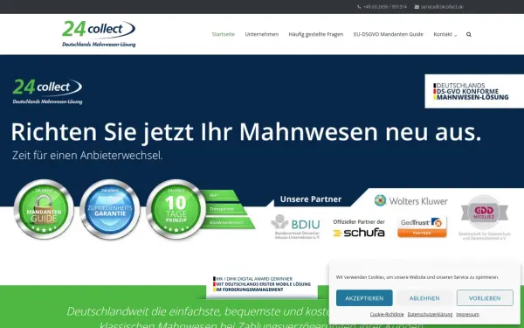Screen dimensions: 524x328
Task: Call the phone number in top bar
Action: 385,7
